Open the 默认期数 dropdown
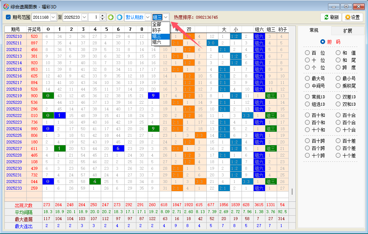The height and width of the screenshot is (234, 368). (x=147, y=17)
